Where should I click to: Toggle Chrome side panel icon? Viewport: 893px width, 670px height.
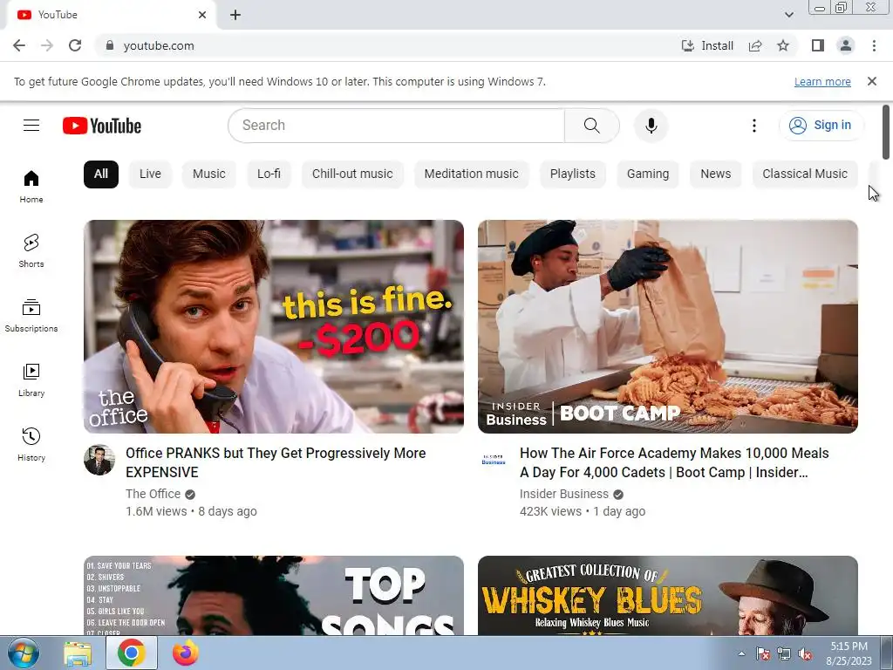pyautogui.click(x=818, y=45)
